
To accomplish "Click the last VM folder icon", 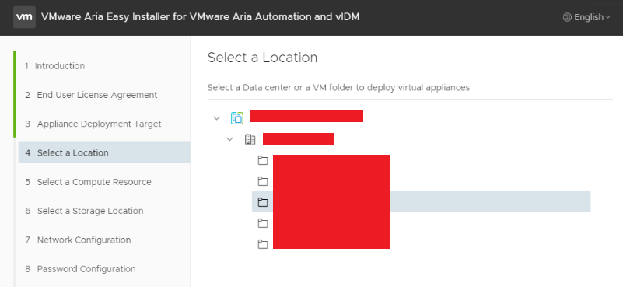I will 263,244.
